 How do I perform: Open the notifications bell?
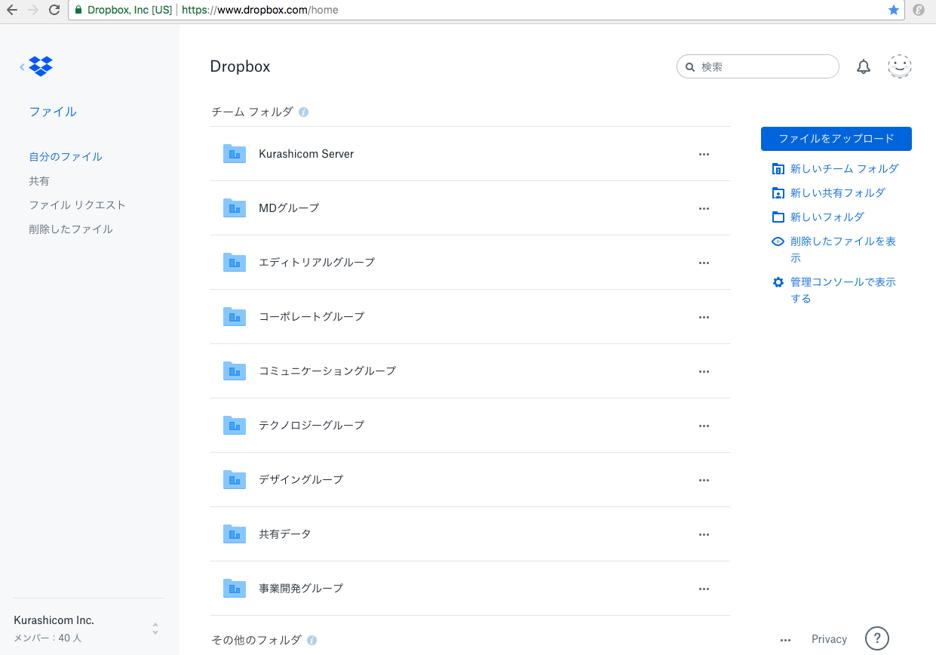coord(864,66)
